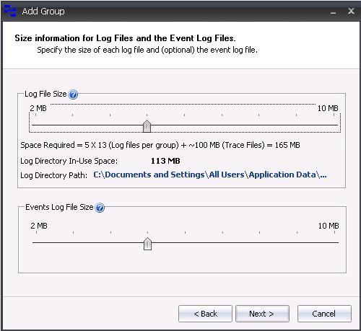Close the Add Group dialog window

click(x=351, y=11)
